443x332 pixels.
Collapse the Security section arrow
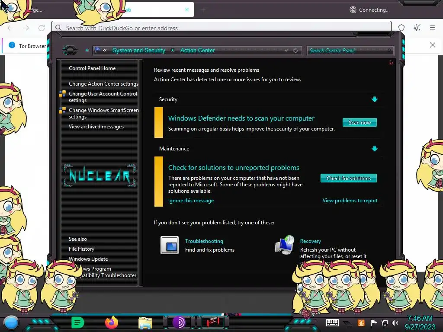374,99
